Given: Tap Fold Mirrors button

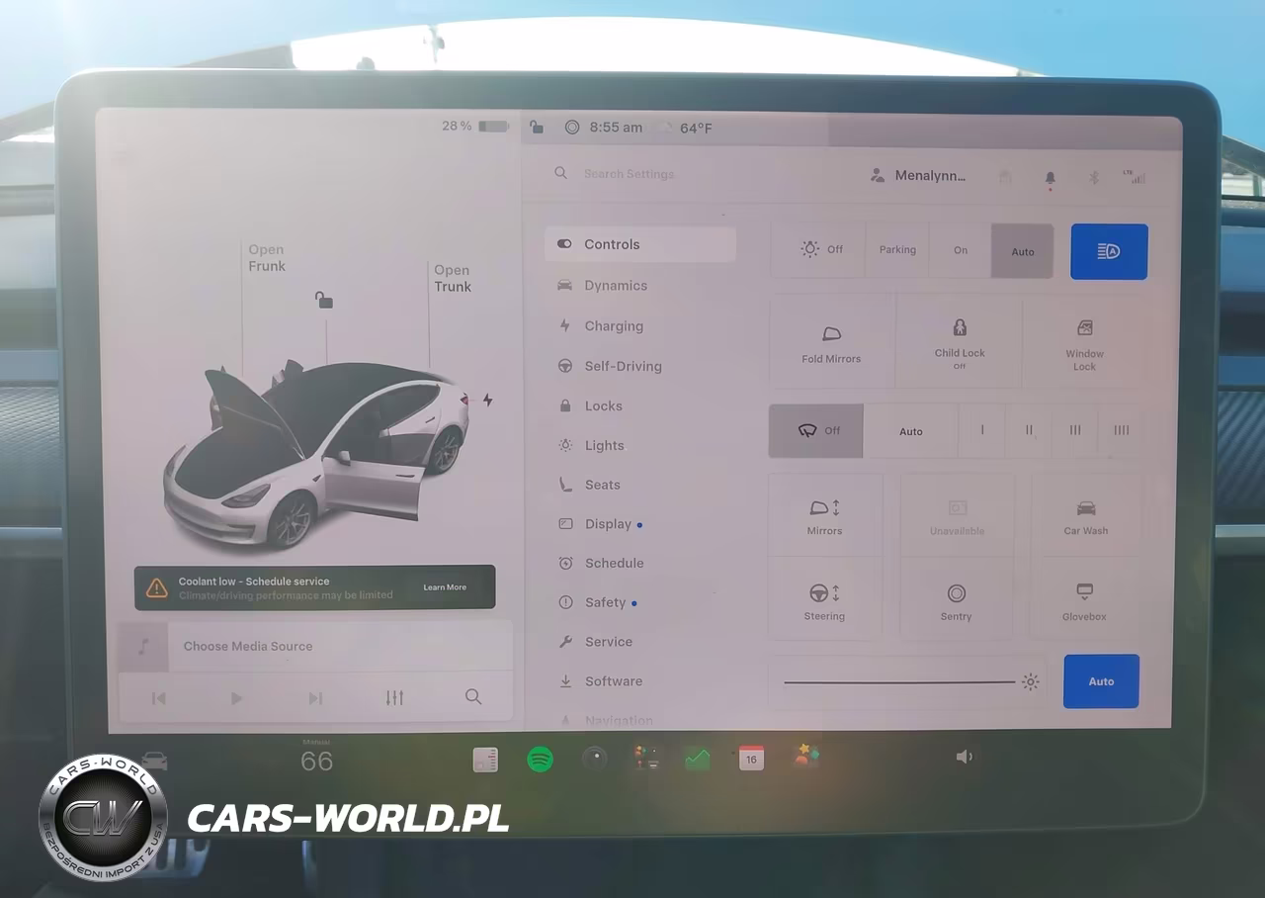Looking at the screenshot, I should pyautogui.click(x=831, y=341).
